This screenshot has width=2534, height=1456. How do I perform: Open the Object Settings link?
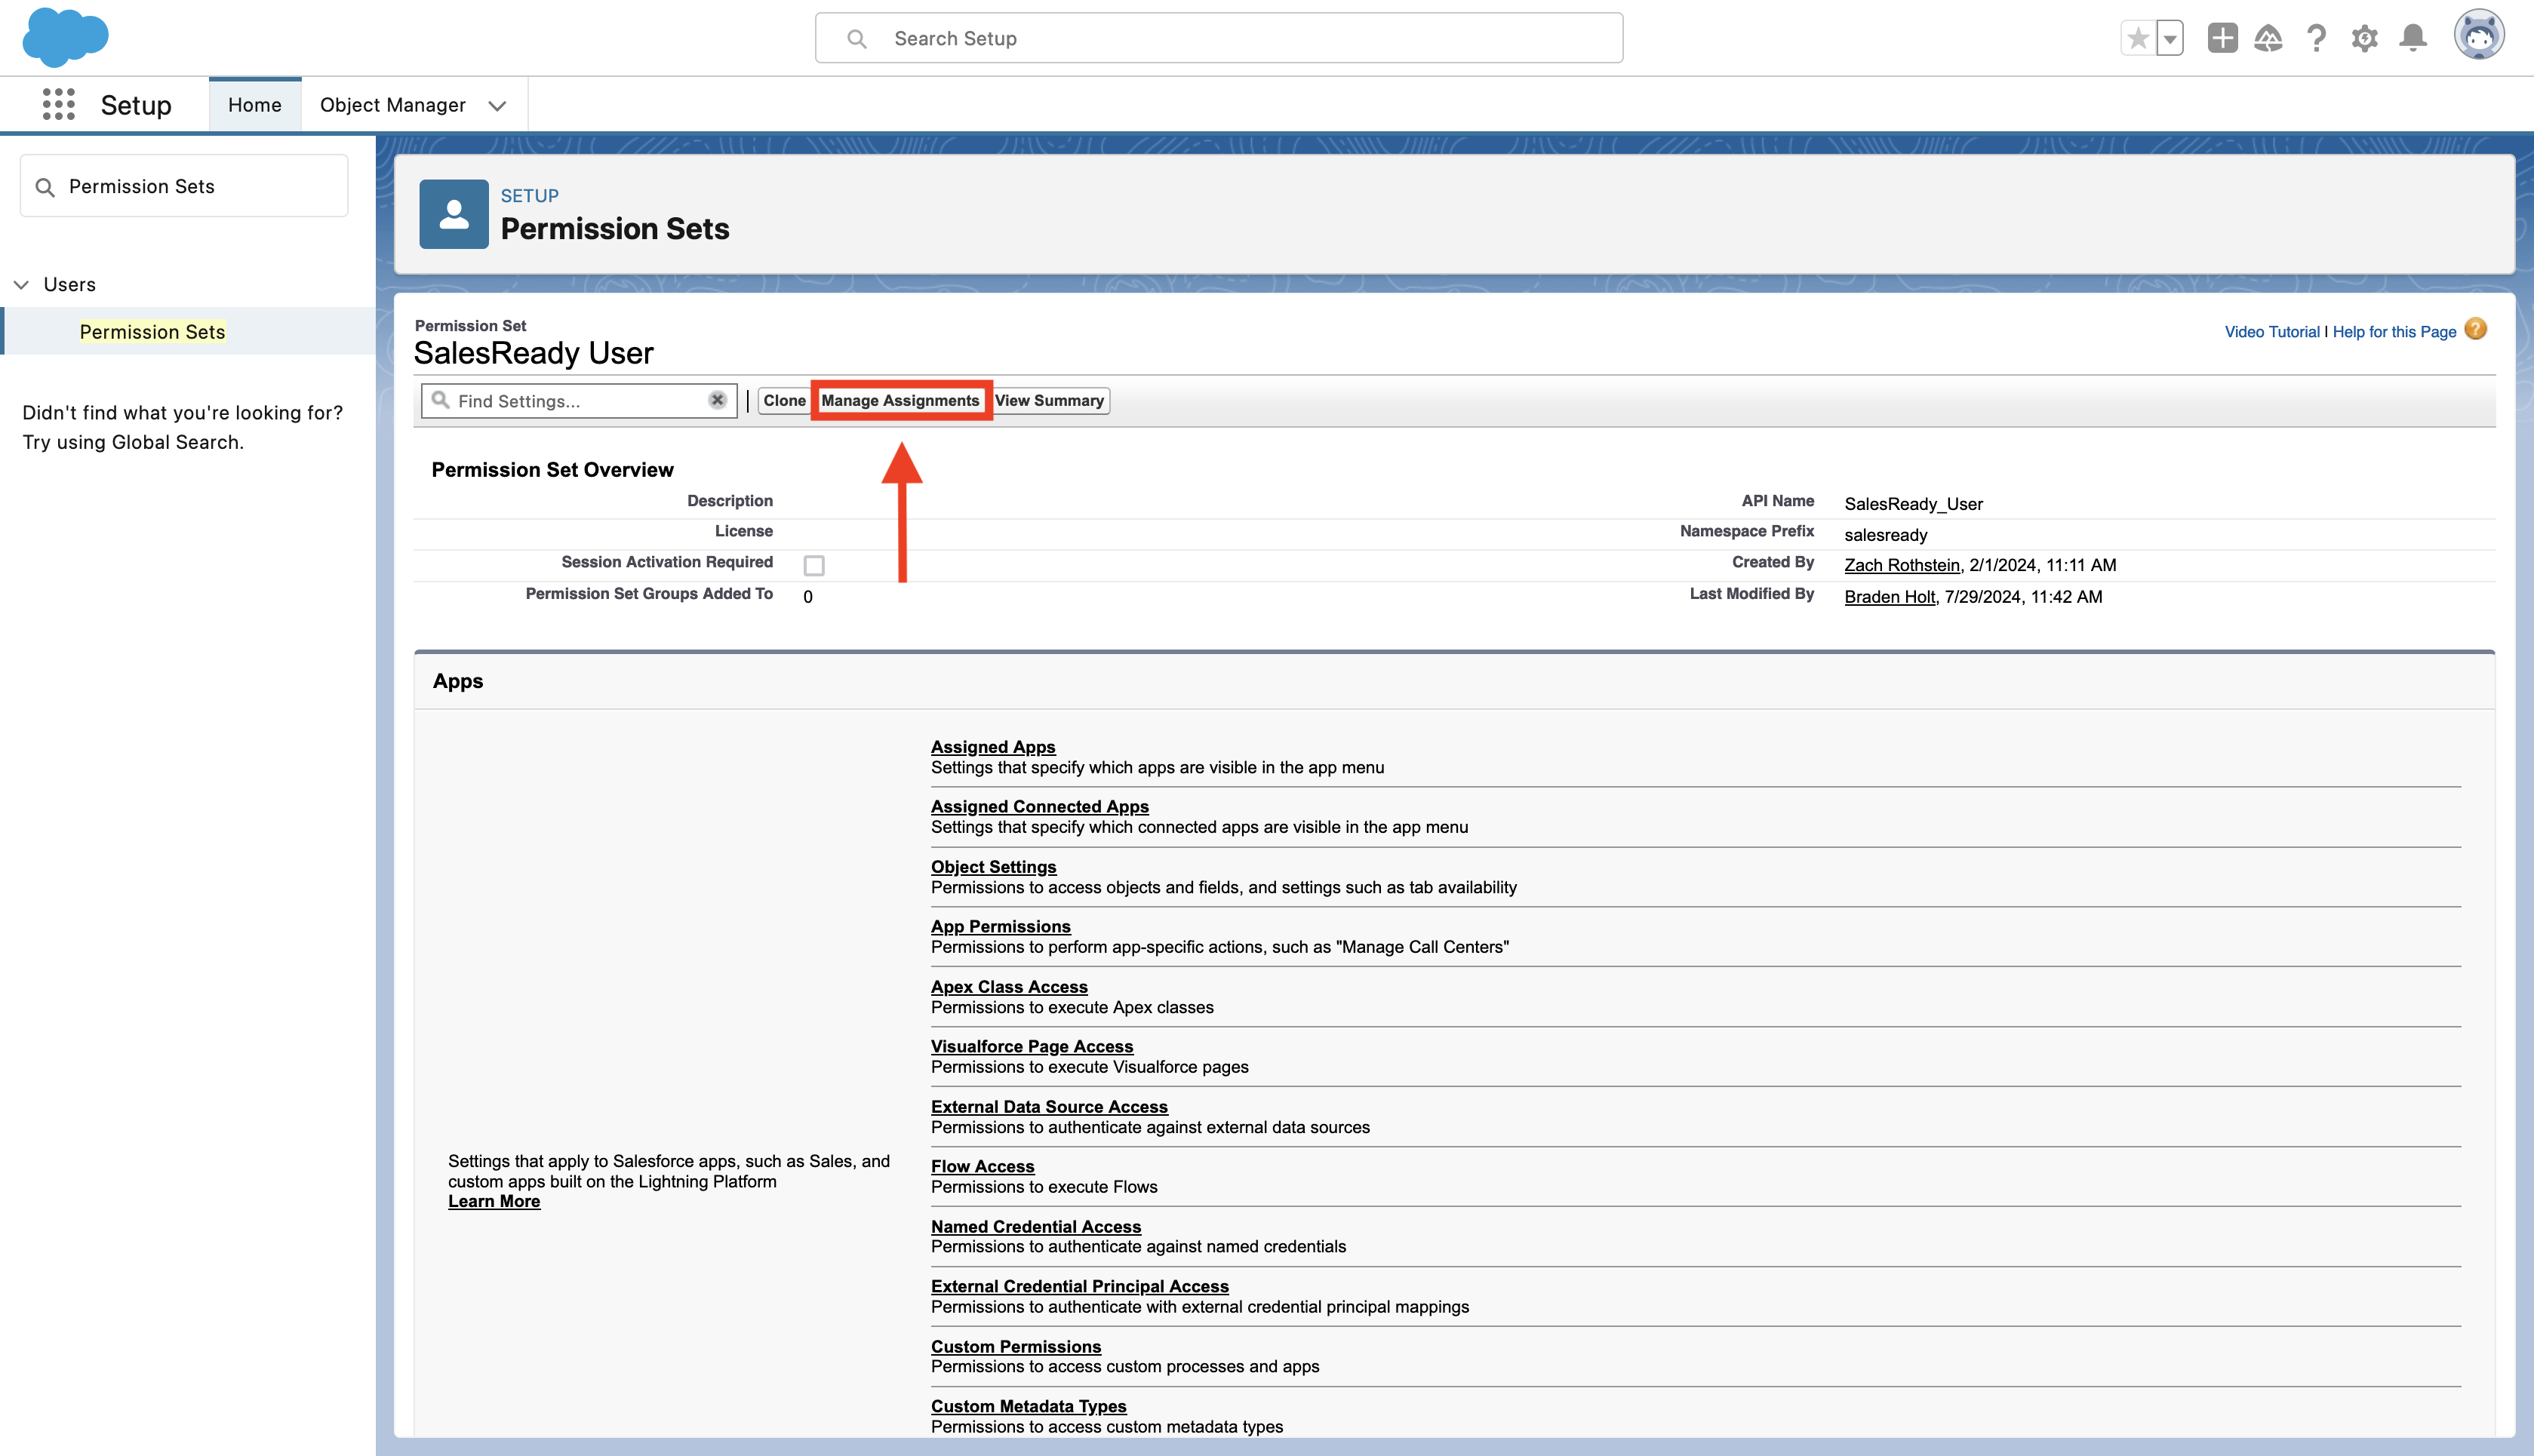[x=993, y=866]
